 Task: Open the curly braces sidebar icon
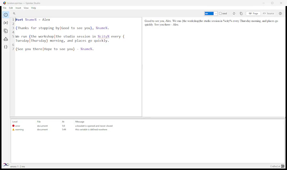(x=6, y=47)
